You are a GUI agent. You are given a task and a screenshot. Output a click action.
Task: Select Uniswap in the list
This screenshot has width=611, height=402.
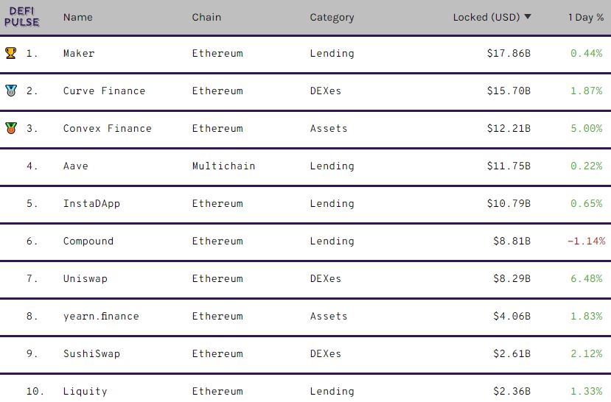85,278
